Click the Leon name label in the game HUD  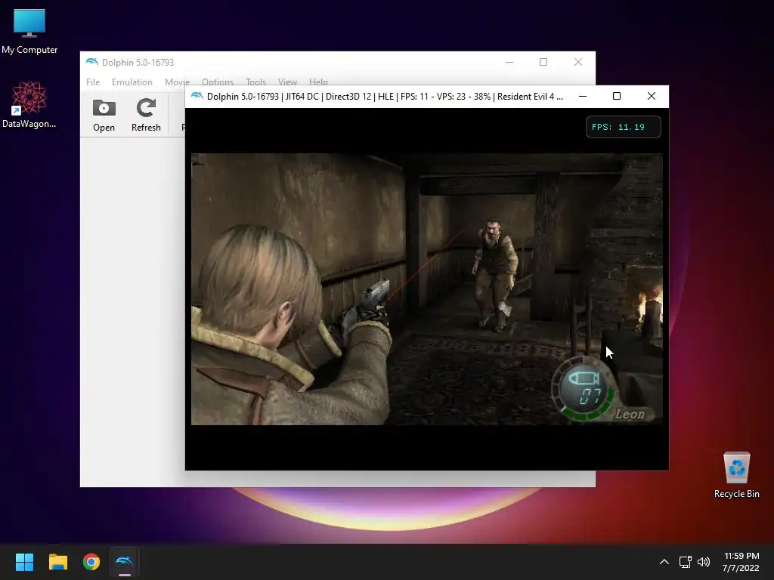630,415
